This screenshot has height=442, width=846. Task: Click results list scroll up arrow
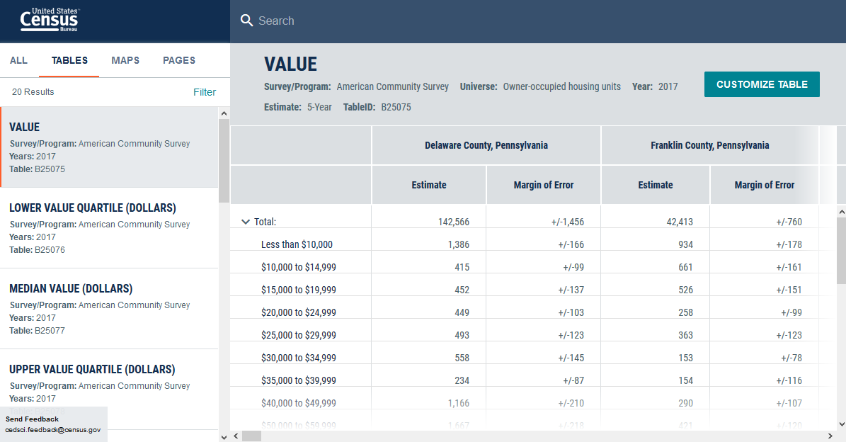[224, 113]
